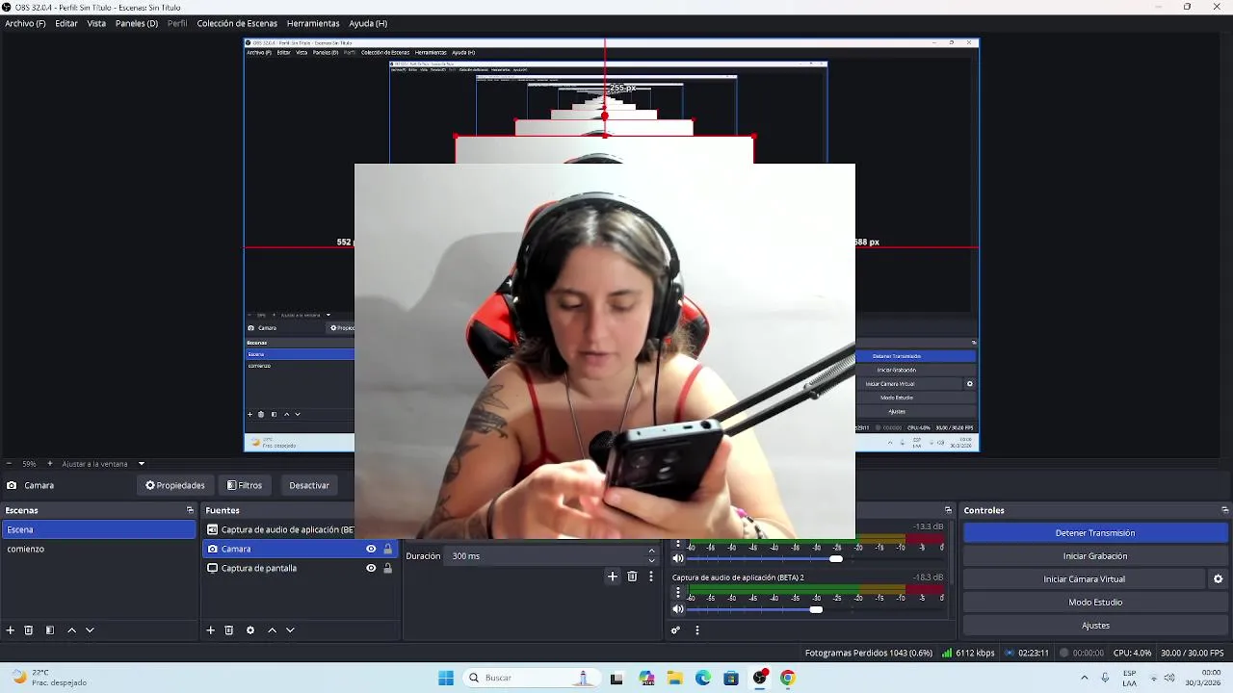Open Ajustes in Controles panel
1233x693 pixels.
[x=1095, y=626]
